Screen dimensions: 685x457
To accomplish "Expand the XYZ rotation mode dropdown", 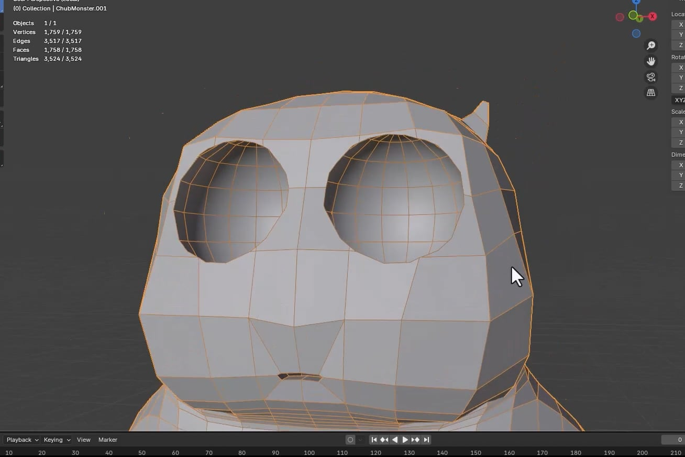I will click(x=679, y=100).
